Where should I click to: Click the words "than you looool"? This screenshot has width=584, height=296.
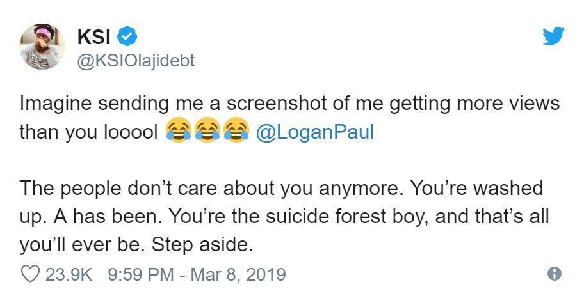(88, 132)
